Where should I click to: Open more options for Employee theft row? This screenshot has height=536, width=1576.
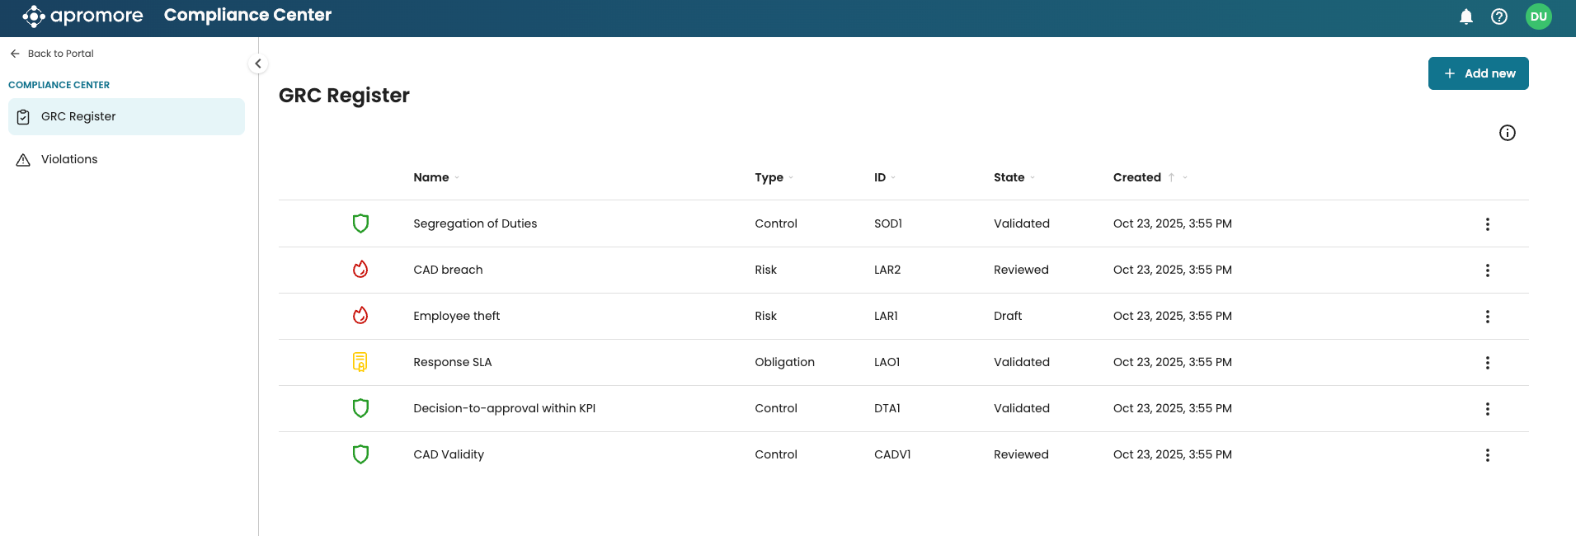(x=1487, y=317)
